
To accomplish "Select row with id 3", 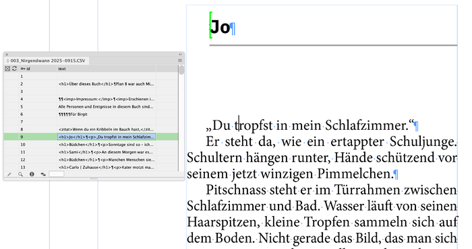I will click(91, 92).
